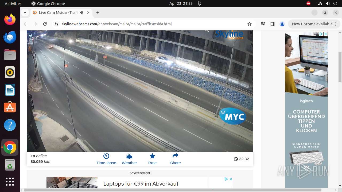Expand the tab search dropdown
The image size is (342, 192).
[25, 13]
